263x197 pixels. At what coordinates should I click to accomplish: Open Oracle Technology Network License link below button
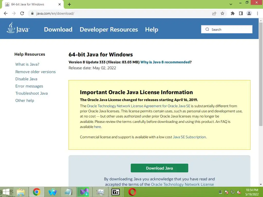click(x=182, y=184)
